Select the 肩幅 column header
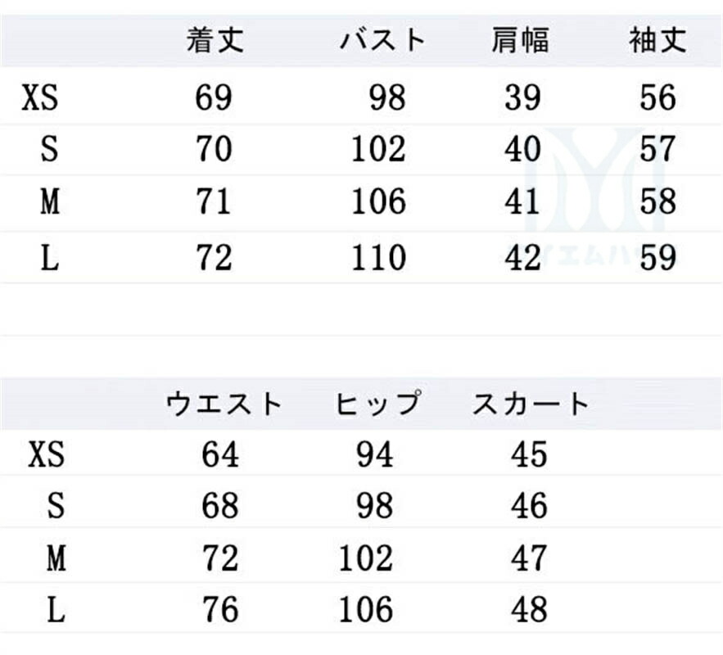 (x=521, y=40)
